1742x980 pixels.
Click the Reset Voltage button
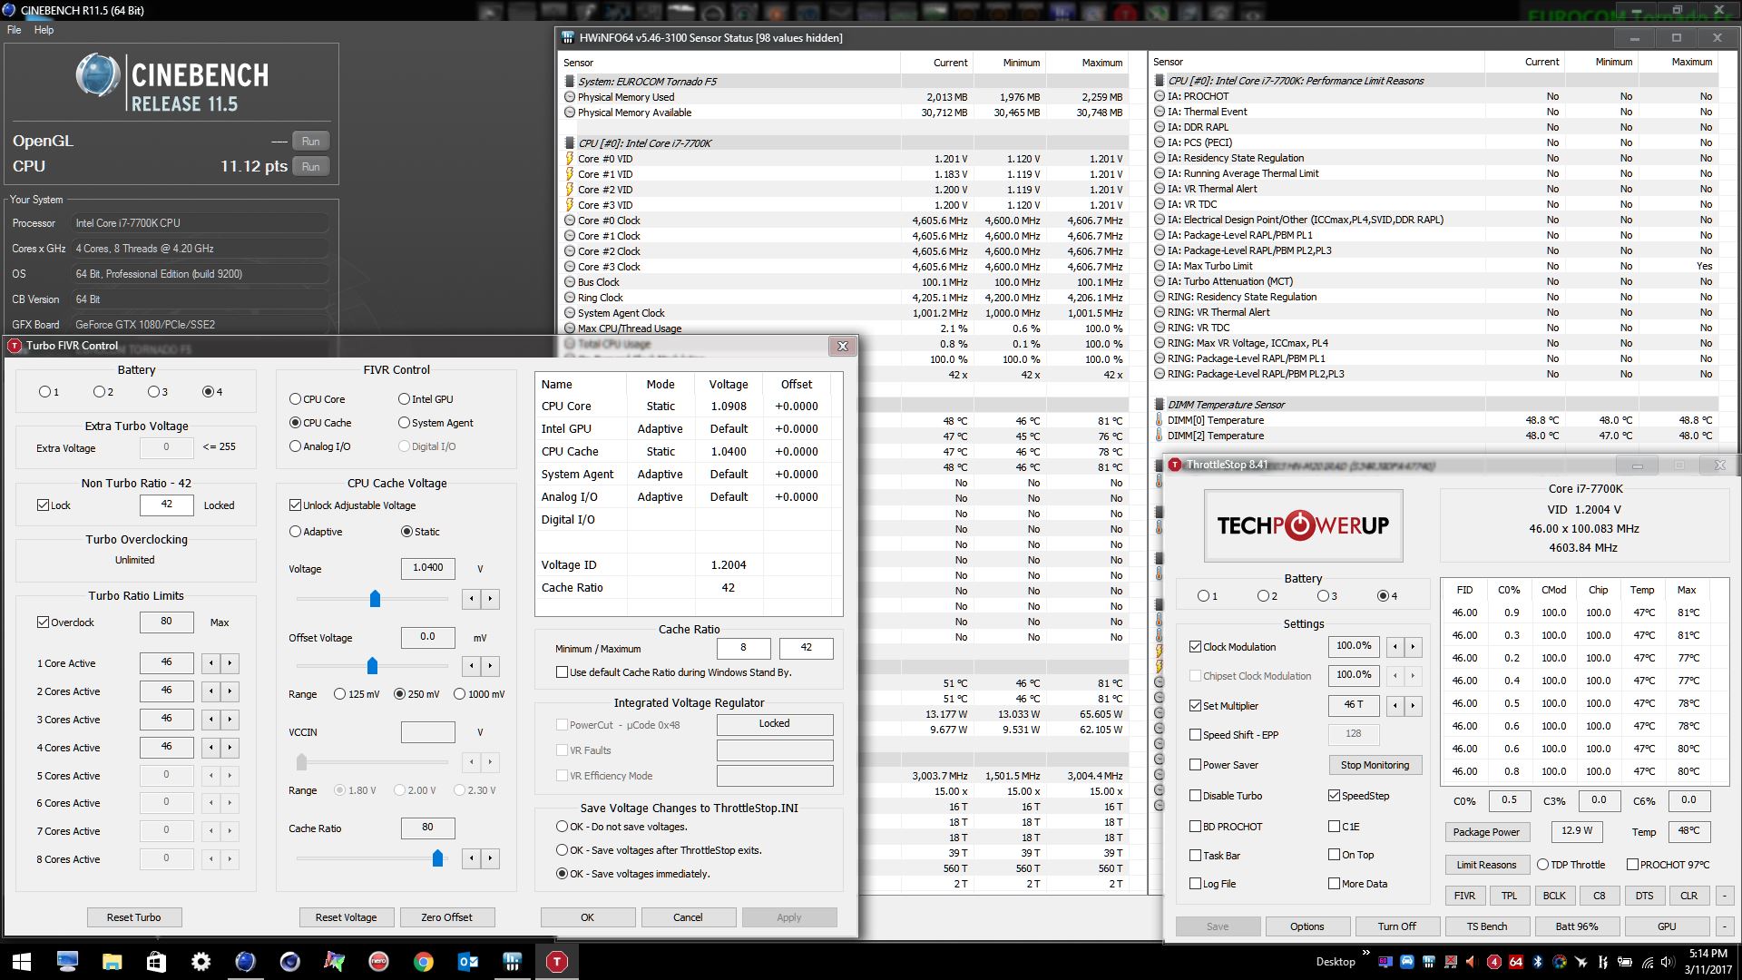tap(346, 917)
